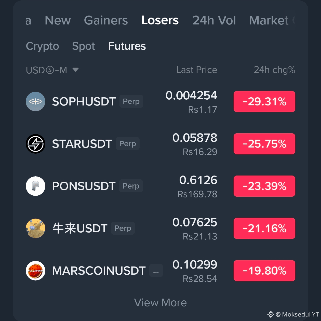Image resolution: width=321 pixels, height=321 pixels.
Task: Tap the STARUSDT lightning bolt icon
Action: click(x=35, y=144)
